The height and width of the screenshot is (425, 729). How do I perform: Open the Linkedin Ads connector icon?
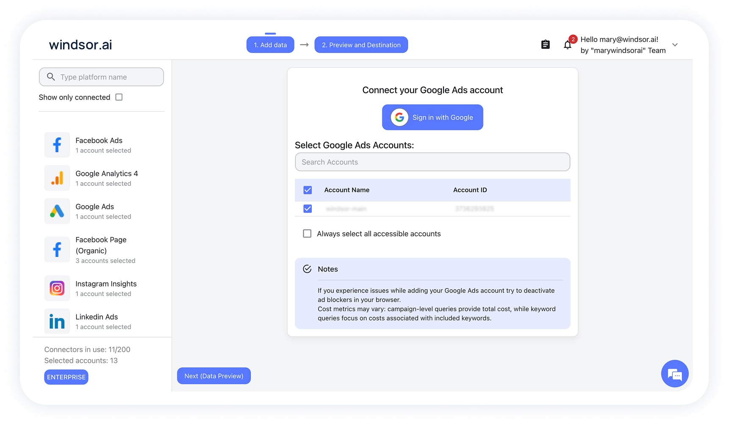coord(57,321)
